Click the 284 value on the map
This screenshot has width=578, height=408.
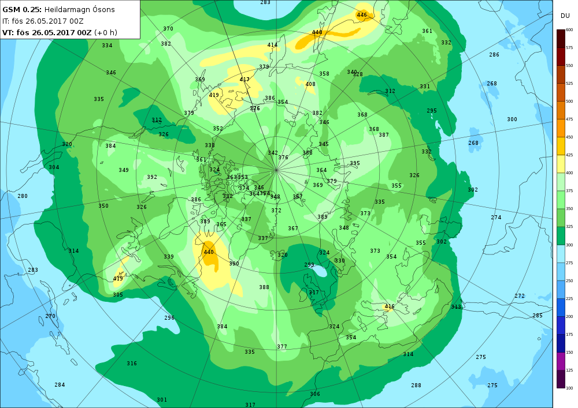(x=60, y=385)
